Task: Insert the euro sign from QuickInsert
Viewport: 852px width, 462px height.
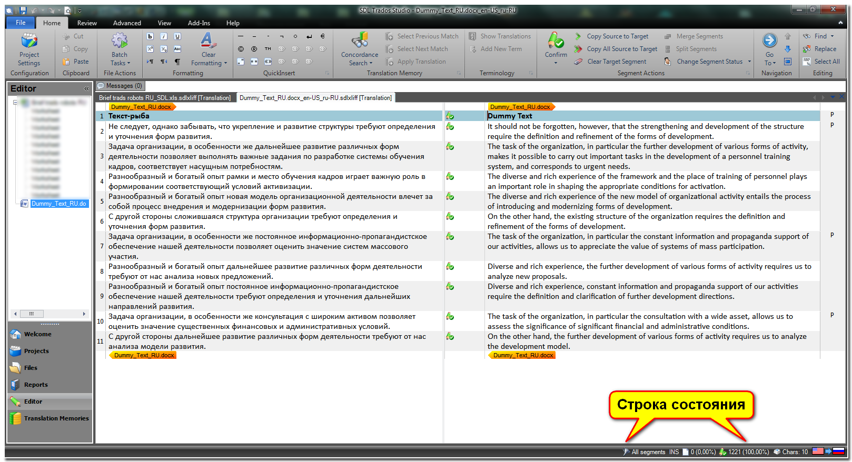Action: (323, 36)
